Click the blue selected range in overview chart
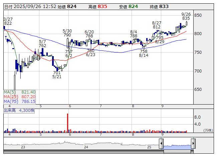Image resolution: width=218 pixels, height=157 pixels. click(177, 146)
